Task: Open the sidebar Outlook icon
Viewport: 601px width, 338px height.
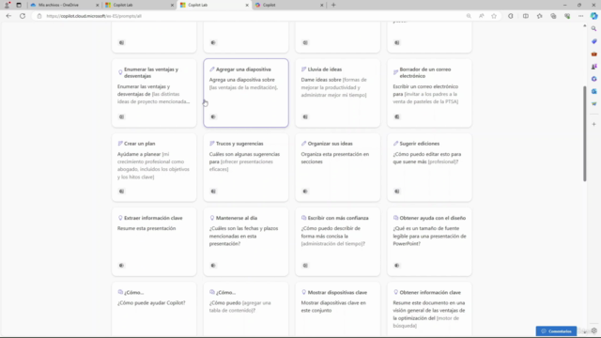Action: coord(593,91)
